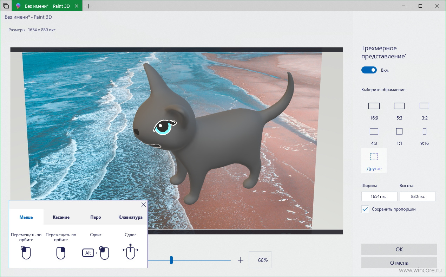Open a new tab with plus button
Screen dimensions: 446x277
[x=88, y=6]
